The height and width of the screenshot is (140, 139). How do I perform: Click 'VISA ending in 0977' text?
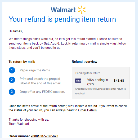click(x=97, y=82)
